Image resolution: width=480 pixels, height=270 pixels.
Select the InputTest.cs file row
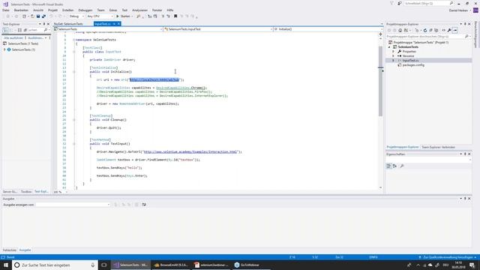428,61
